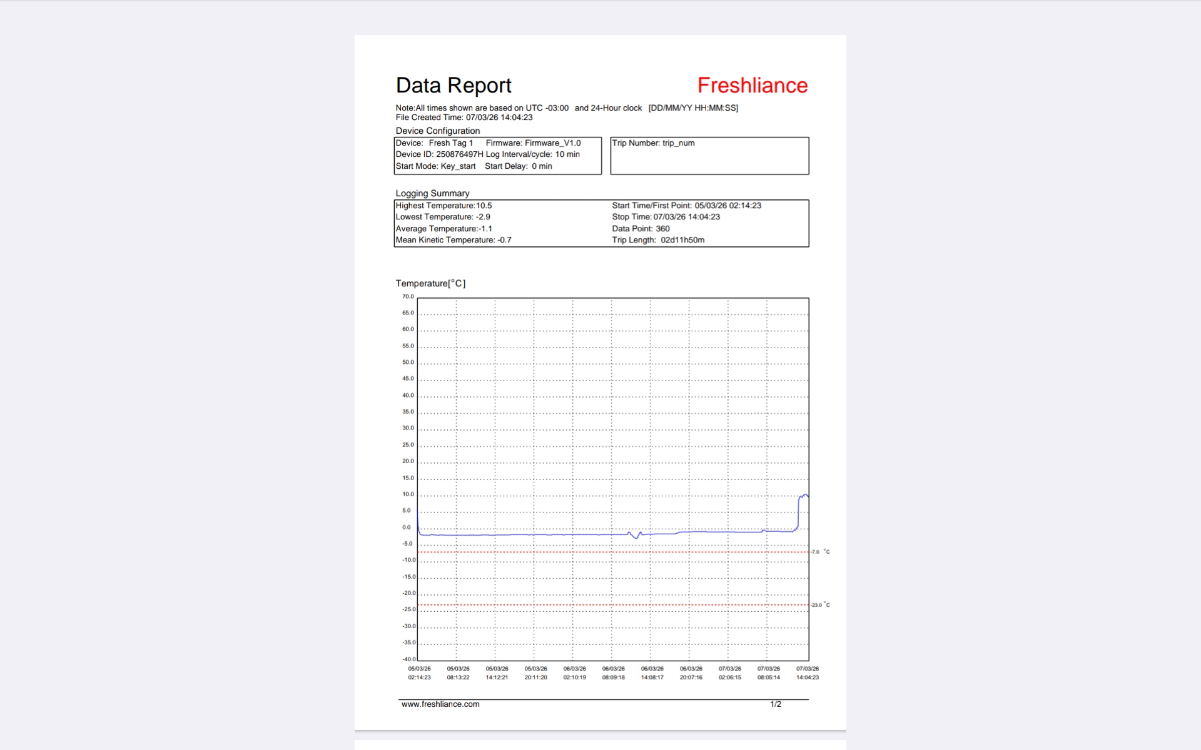Click the Mean Kinetic Temperature value

(453, 240)
